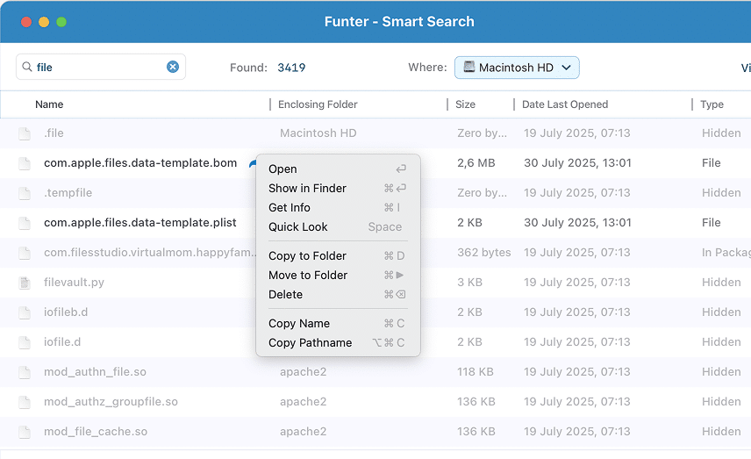This screenshot has height=459, width=751.
Task: Click the window title Funter - Smart Search
Action: click(399, 22)
